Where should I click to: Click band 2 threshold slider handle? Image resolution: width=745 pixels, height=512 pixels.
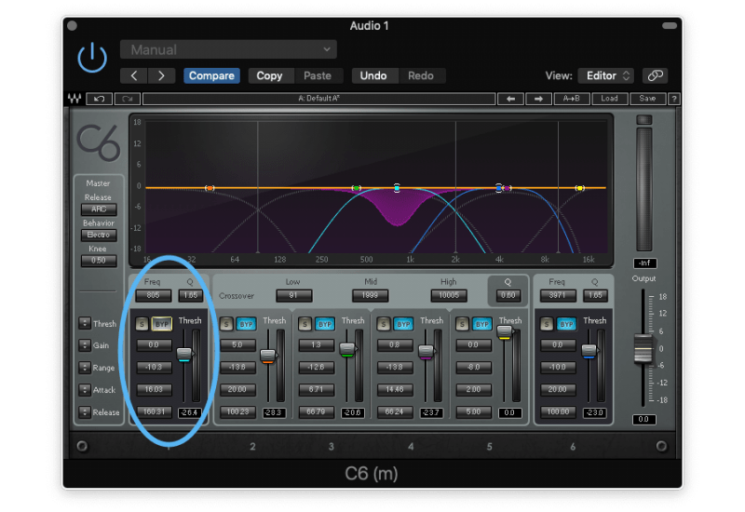268,356
